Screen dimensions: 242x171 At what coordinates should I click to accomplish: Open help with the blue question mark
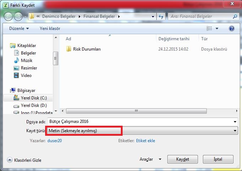(231, 28)
